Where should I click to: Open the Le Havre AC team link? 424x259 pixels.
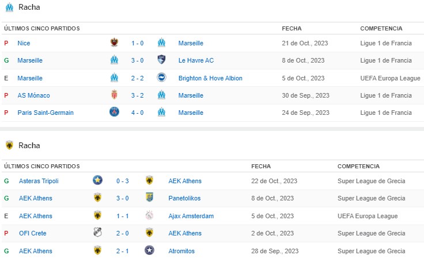click(196, 60)
